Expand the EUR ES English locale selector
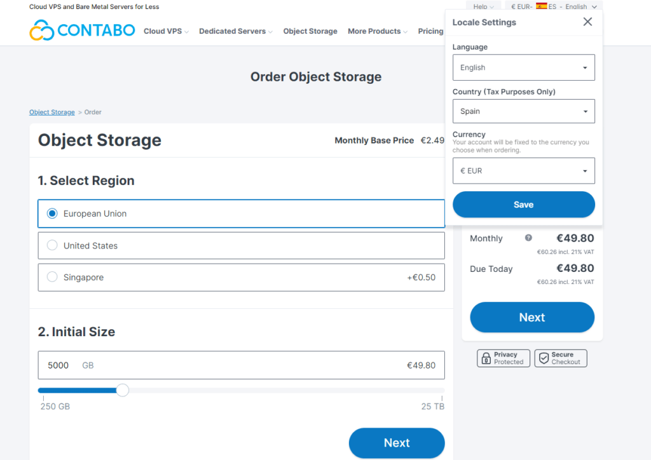651x460 pixels. [x=554, y=6]
